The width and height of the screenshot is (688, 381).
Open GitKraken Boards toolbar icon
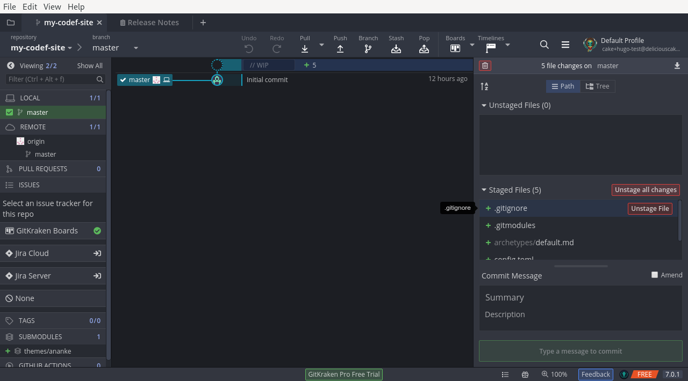pos(455,48)
